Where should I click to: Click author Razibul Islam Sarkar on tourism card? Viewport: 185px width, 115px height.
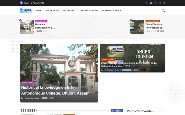click(x=112, y=70)
